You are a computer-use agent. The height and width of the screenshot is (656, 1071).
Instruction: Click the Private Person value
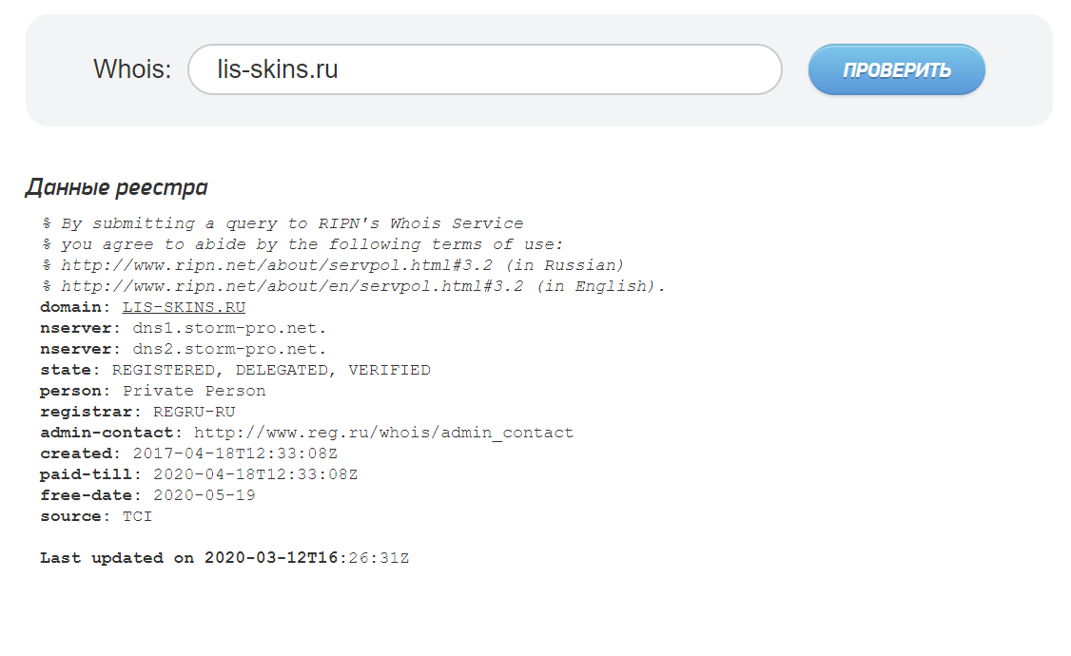point(194,391)
